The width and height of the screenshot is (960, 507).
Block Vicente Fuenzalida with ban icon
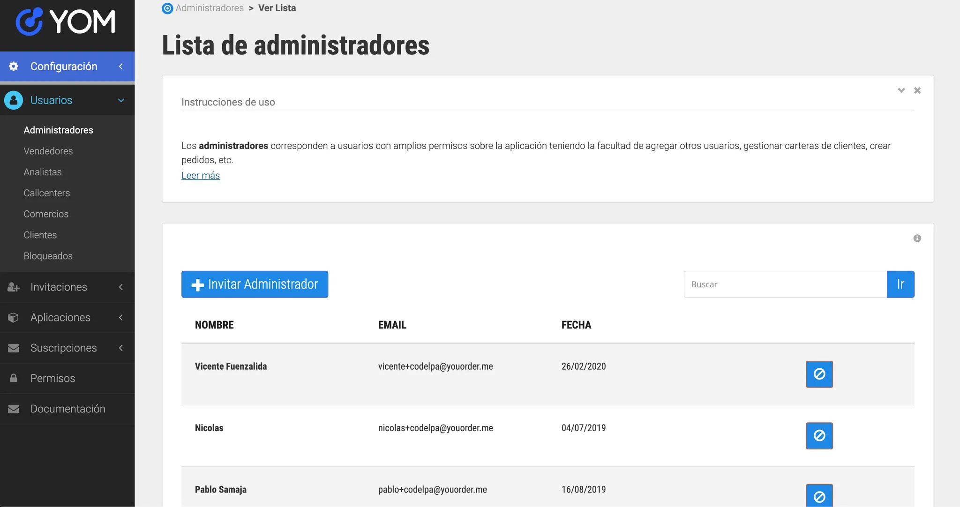(x=819, y=374)
